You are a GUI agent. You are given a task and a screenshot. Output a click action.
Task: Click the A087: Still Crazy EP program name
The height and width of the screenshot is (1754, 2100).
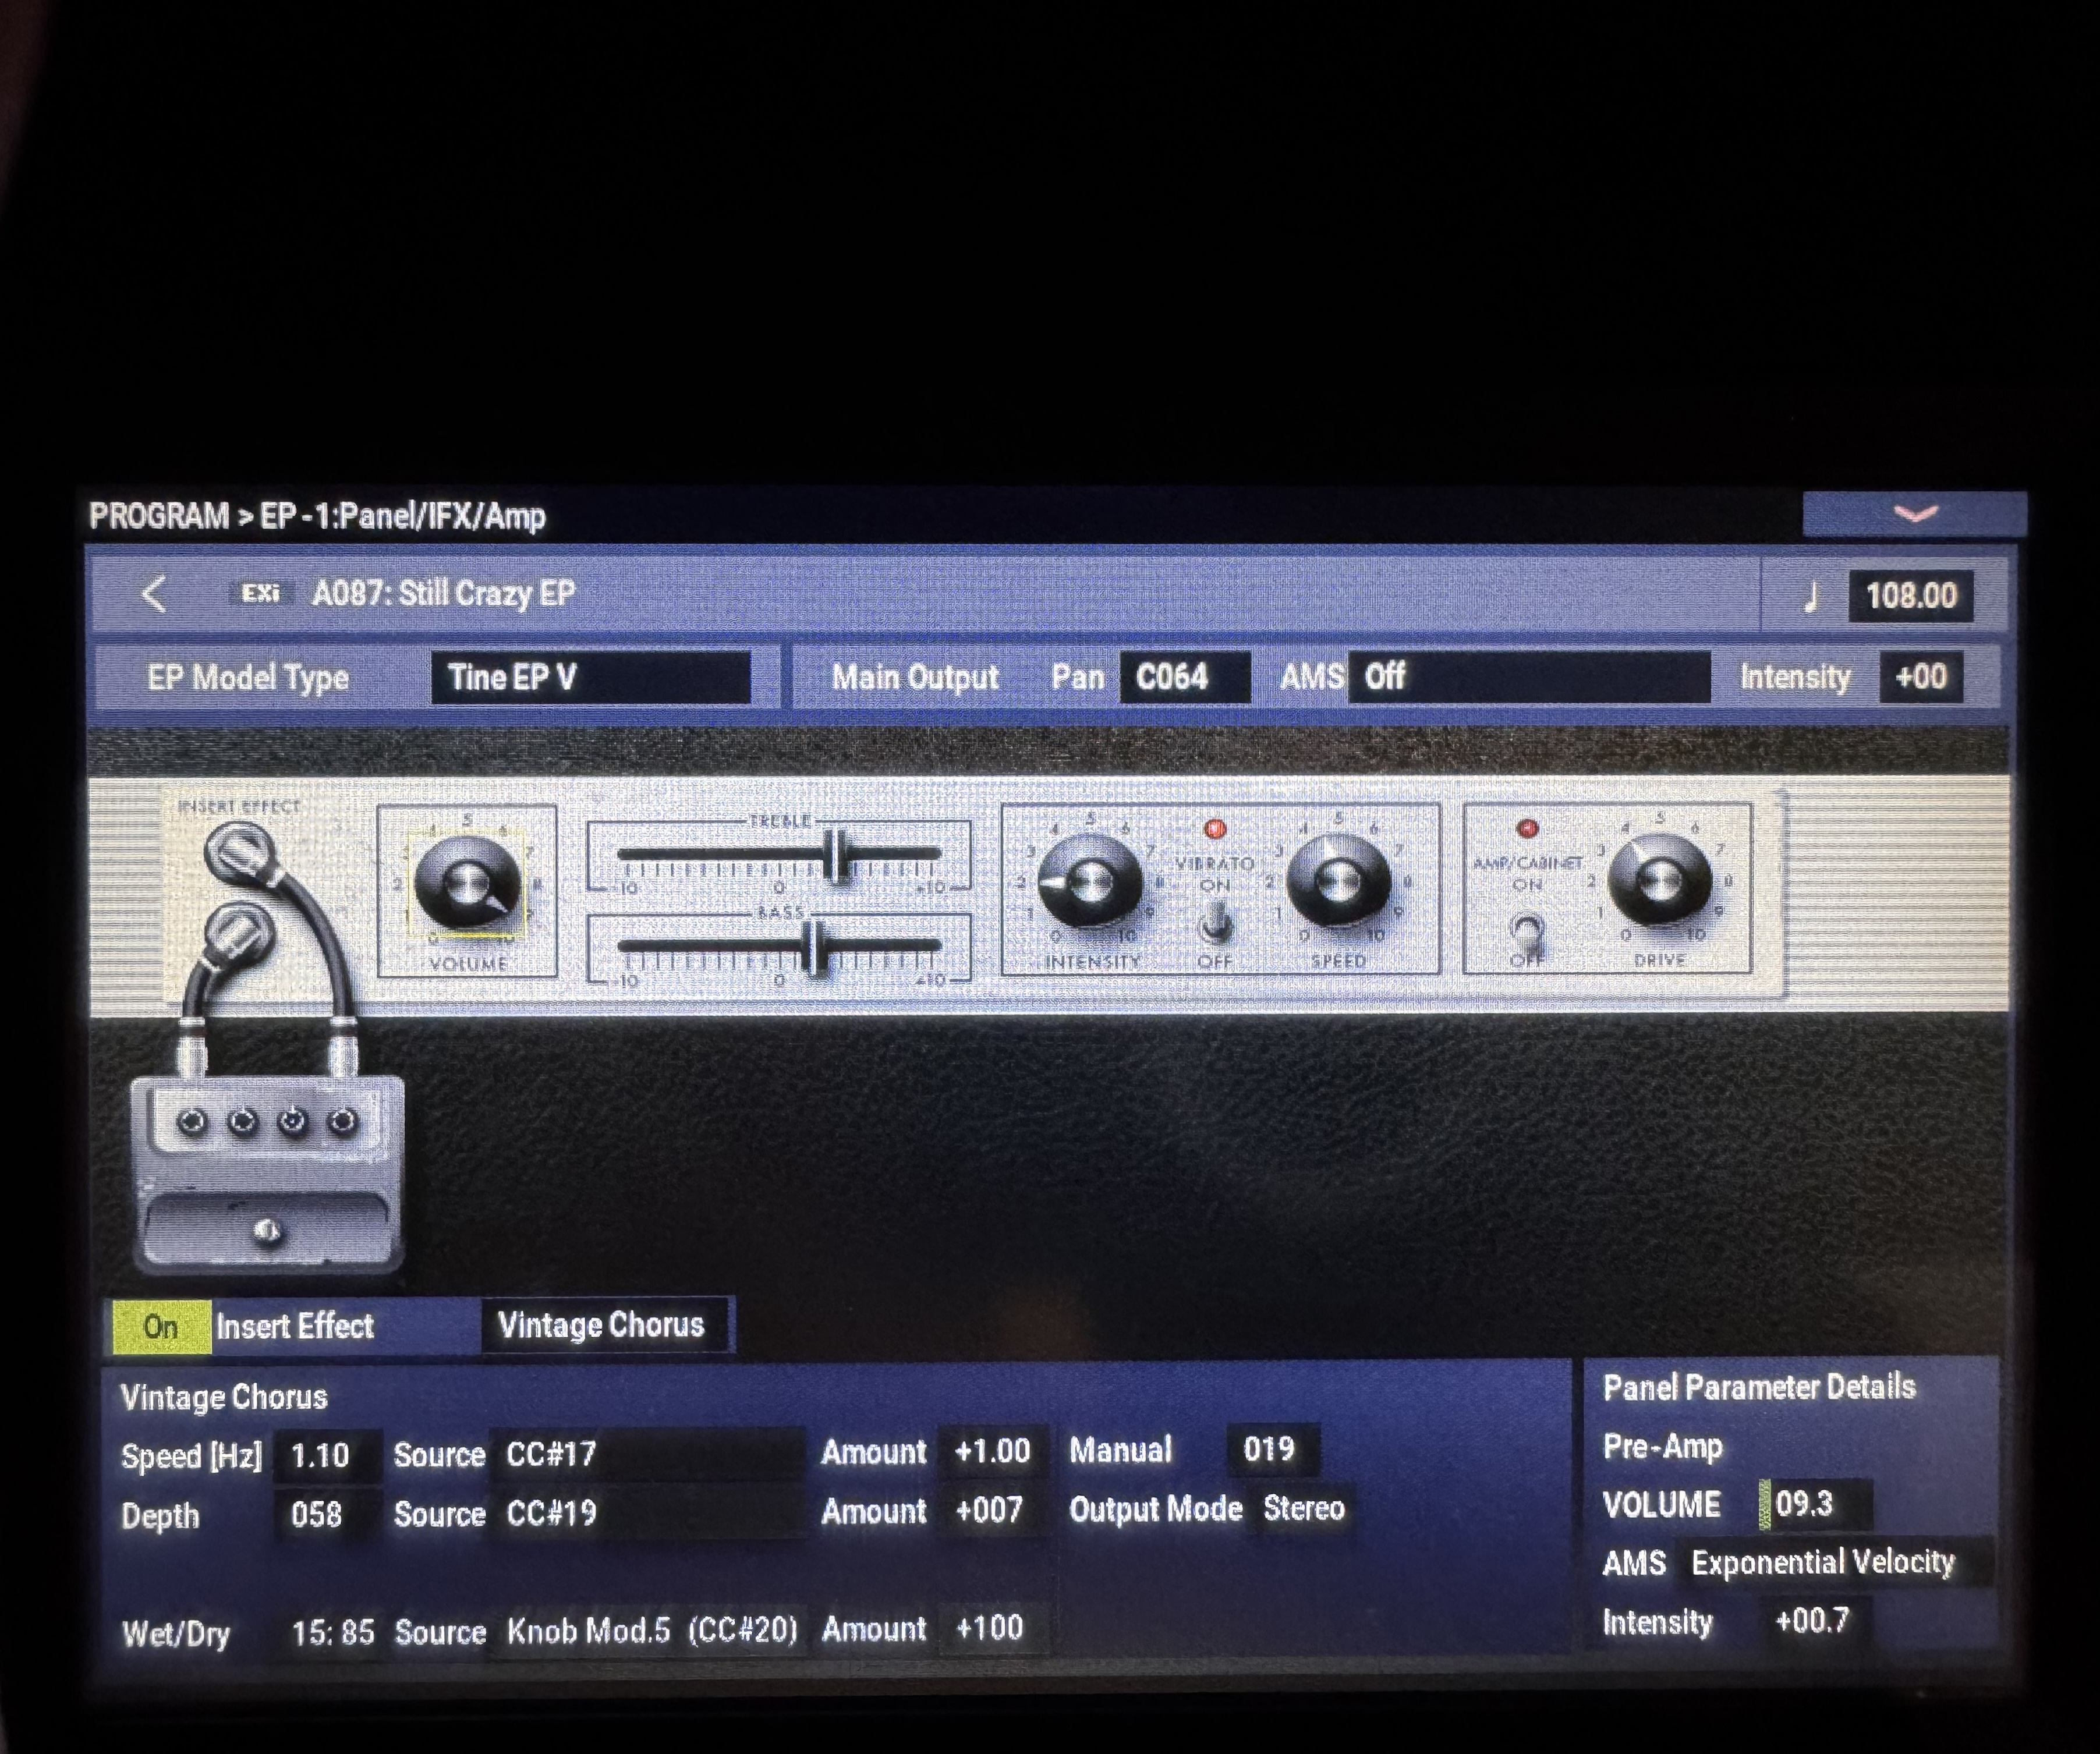tap(443, 594)
